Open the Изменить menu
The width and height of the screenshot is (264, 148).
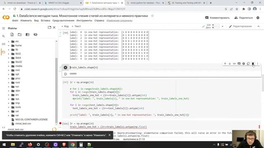(x=26, y=21)
